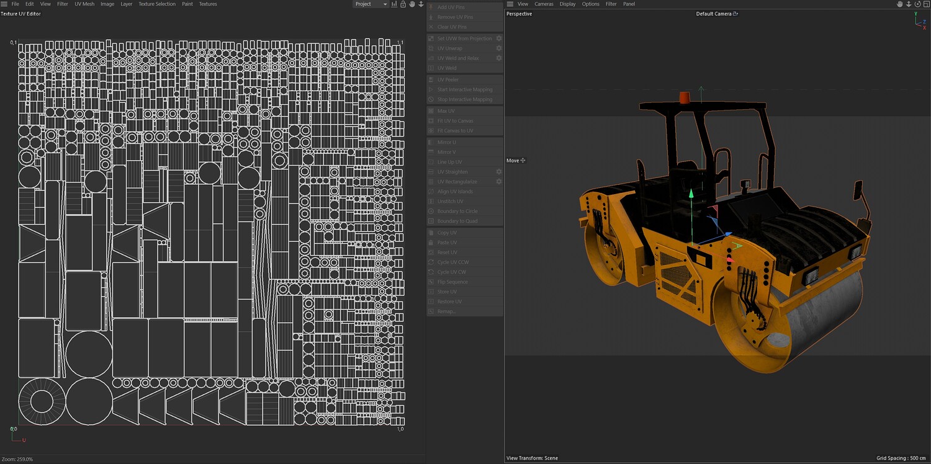Click the Reset UV command
931x464 pixels.
coord(465,252)
